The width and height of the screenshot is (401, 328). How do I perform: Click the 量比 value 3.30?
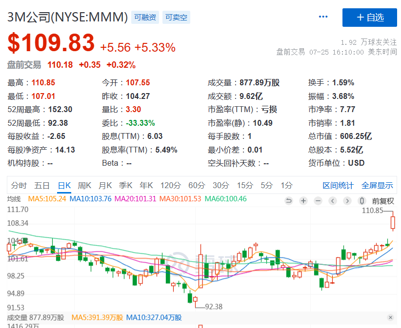134,110
